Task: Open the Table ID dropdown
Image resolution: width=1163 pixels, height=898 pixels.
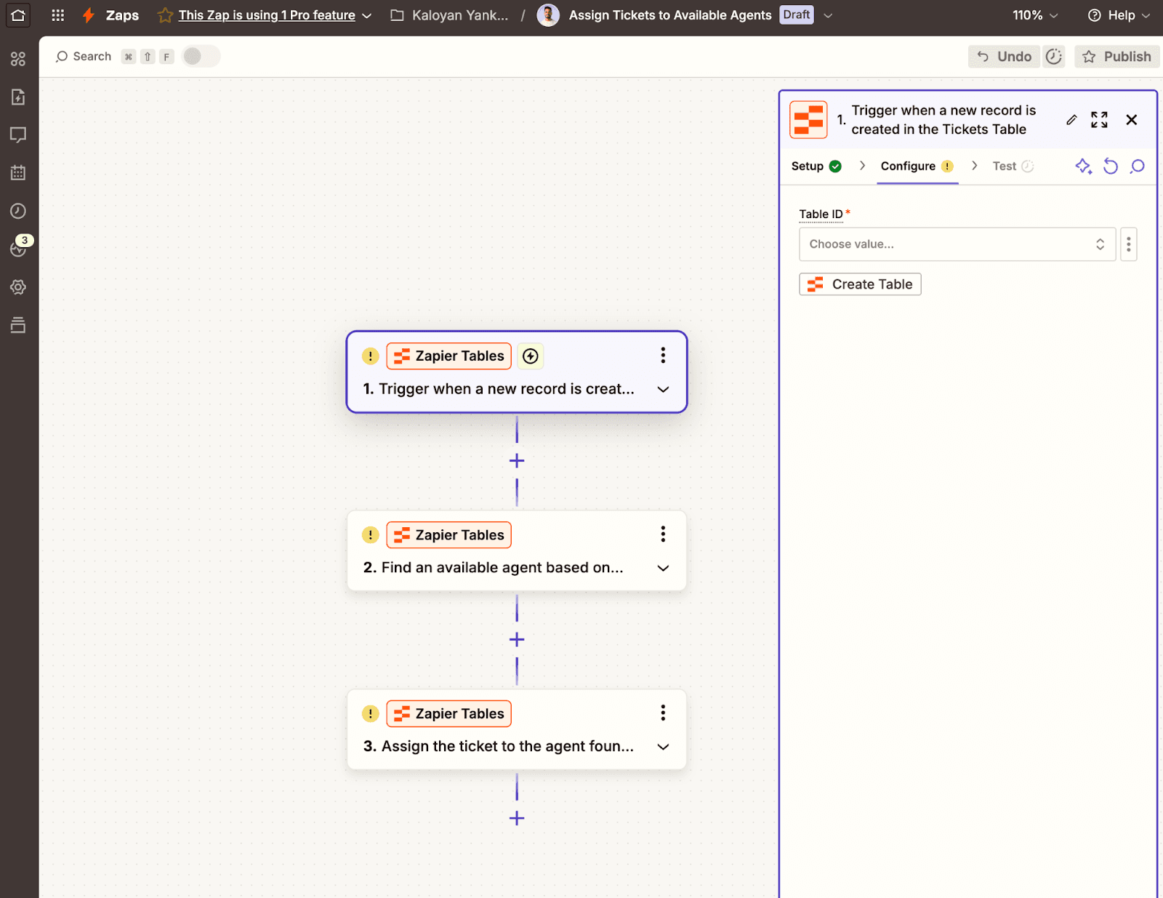Action: click(x=957, y=244)
